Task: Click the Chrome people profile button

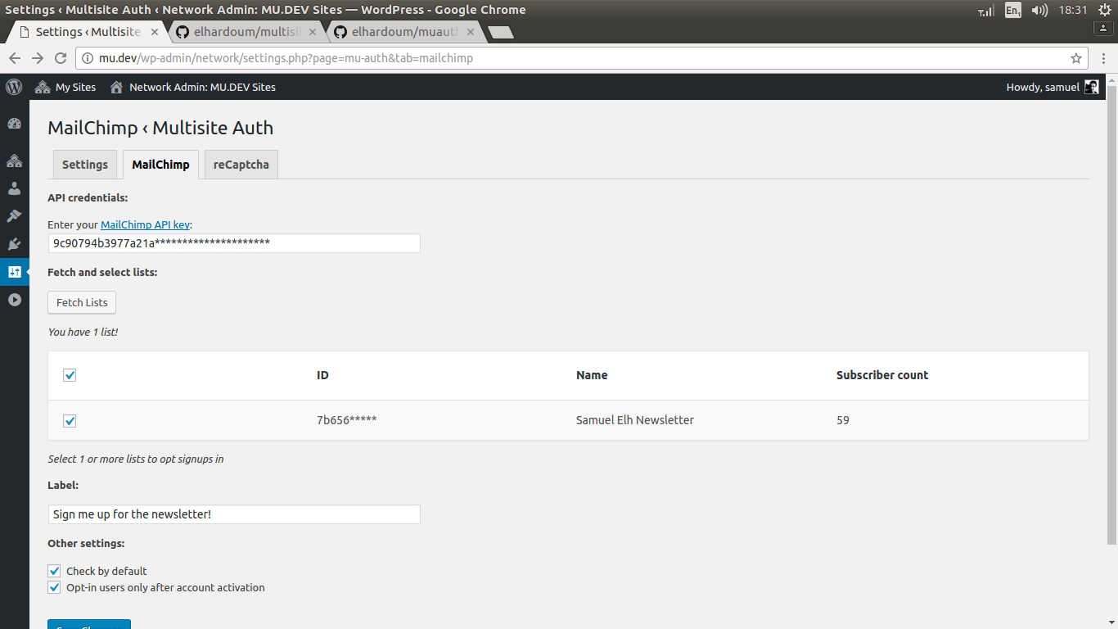Action: pyautogui.click(x=1104, y=28)
